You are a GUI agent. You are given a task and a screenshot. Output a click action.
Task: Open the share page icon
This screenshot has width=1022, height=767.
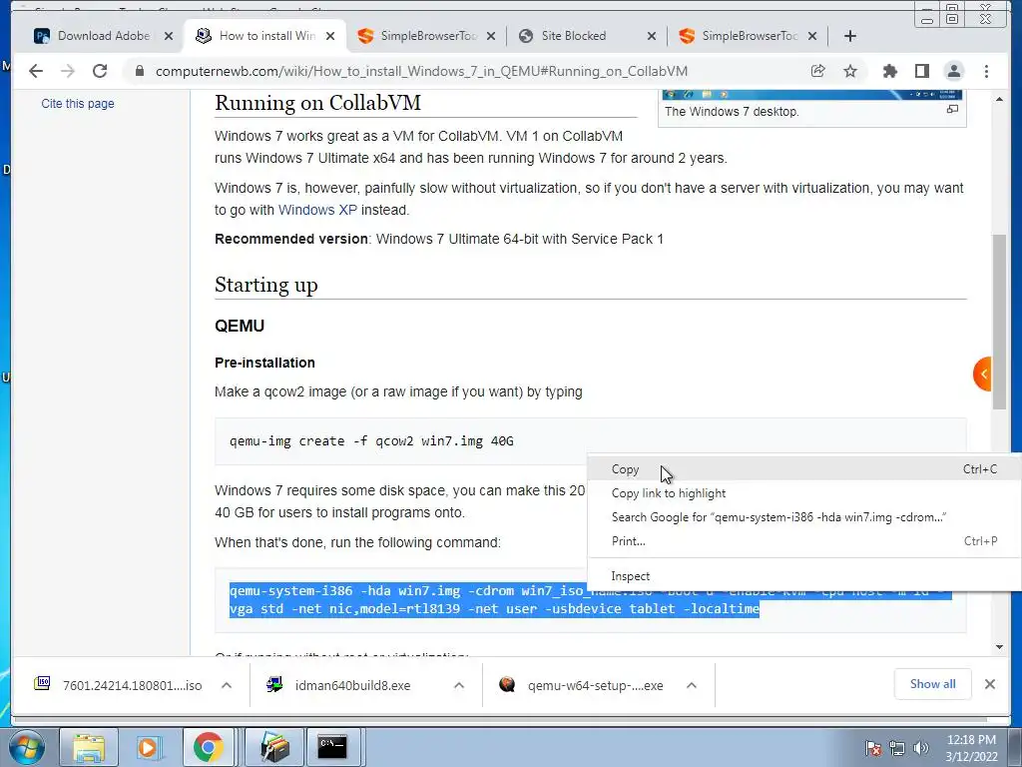[818, 71]
